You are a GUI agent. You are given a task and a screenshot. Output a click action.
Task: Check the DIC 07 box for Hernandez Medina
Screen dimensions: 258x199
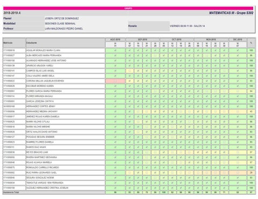(238, 112)
